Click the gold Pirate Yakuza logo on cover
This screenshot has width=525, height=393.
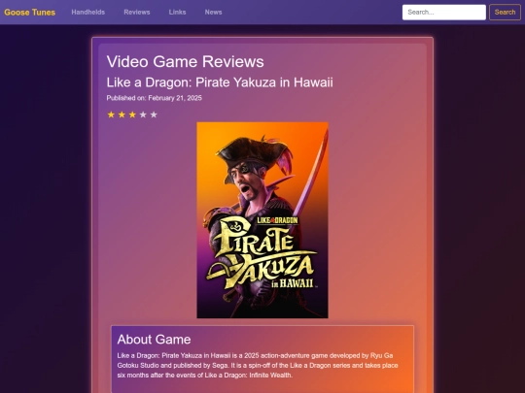tap(261, 253)
